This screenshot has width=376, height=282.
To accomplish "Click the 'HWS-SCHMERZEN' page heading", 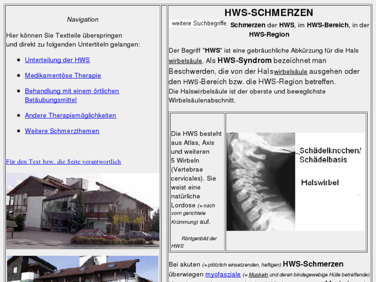I will coord(268,13).
